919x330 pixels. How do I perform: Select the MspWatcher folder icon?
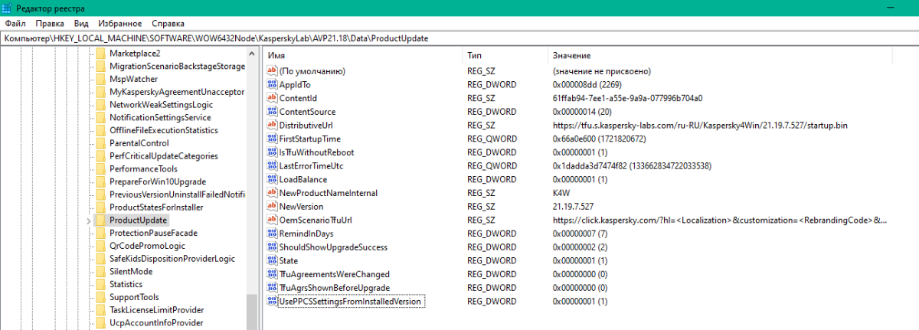point(100,79)
